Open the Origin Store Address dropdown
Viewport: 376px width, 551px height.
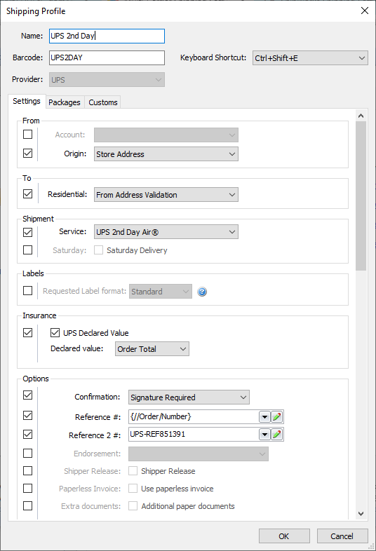(166, 154)
